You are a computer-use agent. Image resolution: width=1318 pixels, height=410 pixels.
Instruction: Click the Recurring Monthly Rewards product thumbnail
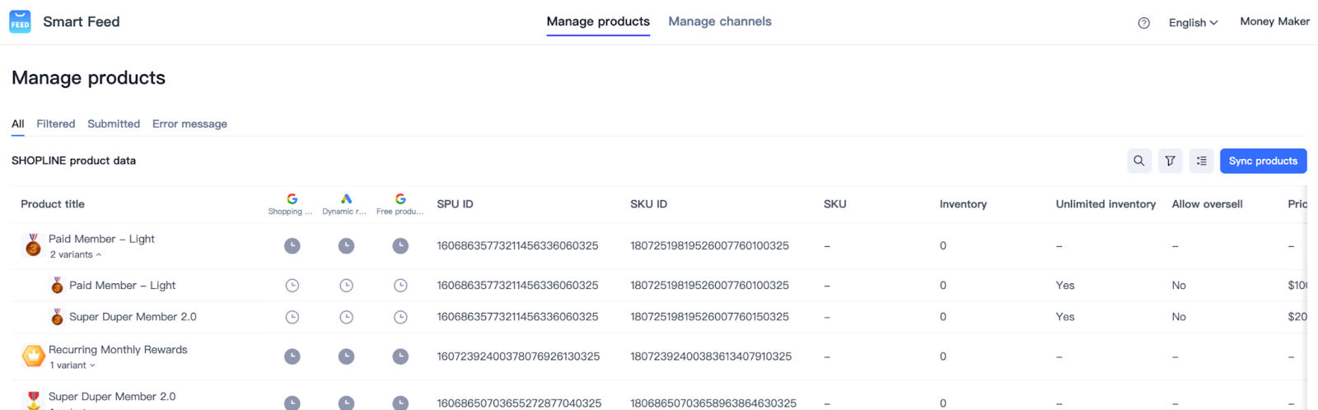pos(33,356)
